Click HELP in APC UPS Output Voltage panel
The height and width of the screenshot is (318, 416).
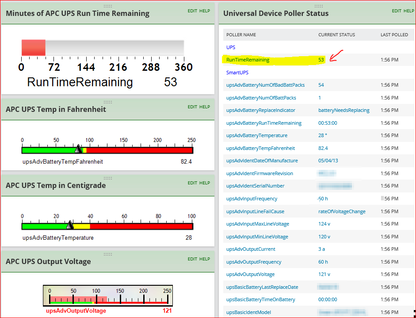[x=205, y=259]
